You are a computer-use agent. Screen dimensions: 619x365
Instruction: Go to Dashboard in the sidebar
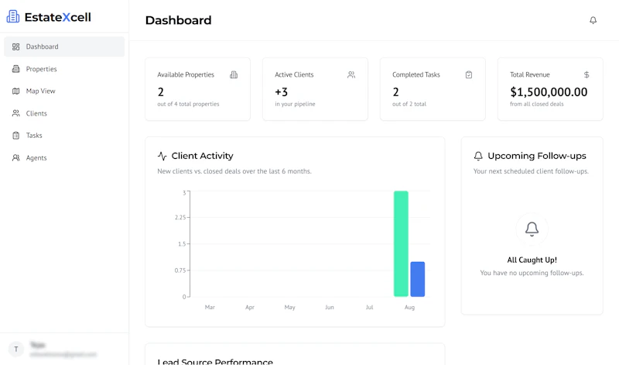64,46
